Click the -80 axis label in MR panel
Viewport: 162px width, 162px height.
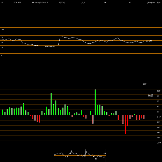coord(158,138)
